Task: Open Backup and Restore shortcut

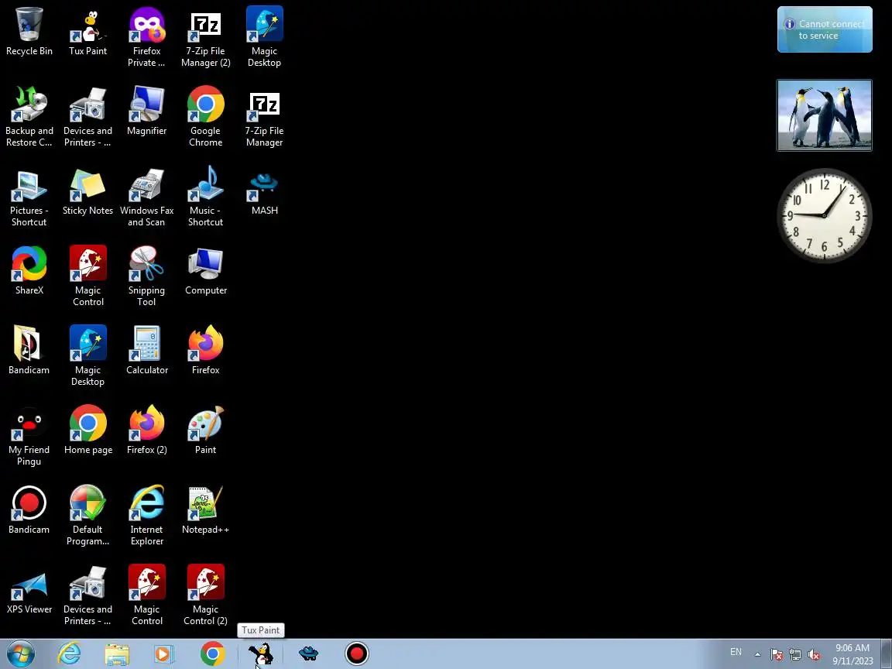Action: [29, 117]
